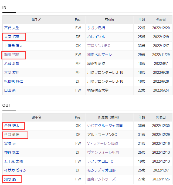Open team link いわてグルージャ盛岡
This screenshot has width=173, height=185.
(105, 126)
